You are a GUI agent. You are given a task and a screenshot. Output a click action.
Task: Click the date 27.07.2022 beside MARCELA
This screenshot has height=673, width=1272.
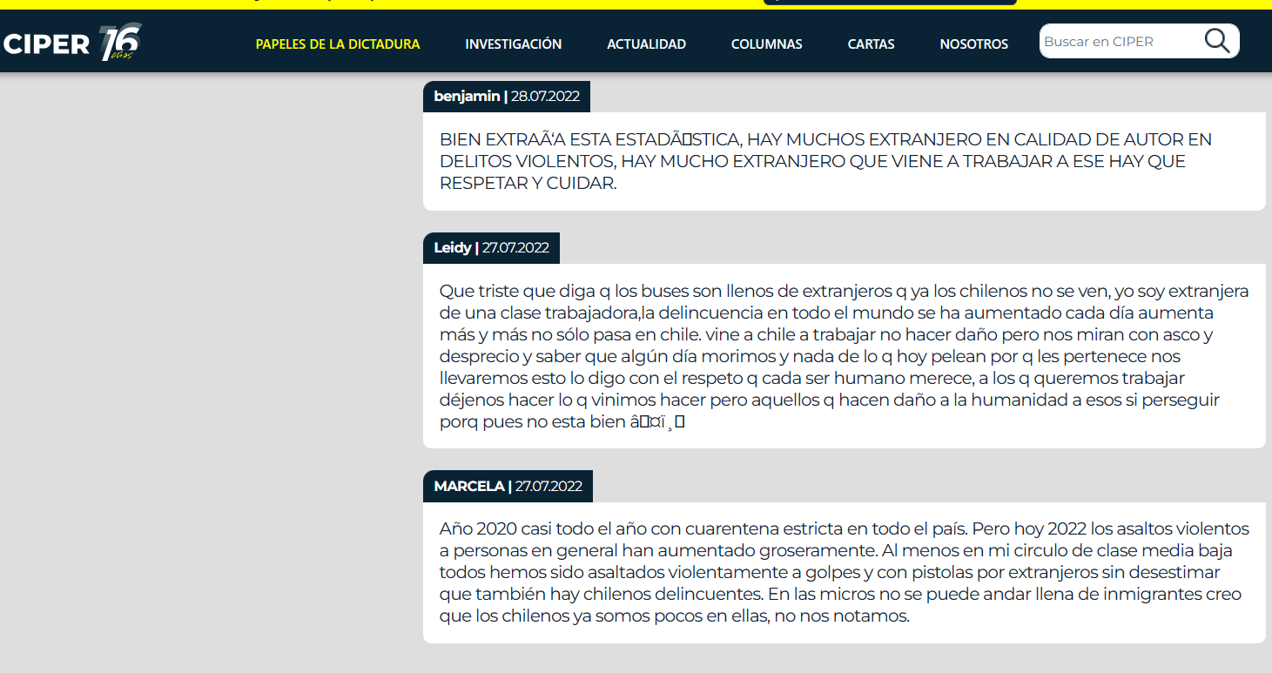click(549, 487)
